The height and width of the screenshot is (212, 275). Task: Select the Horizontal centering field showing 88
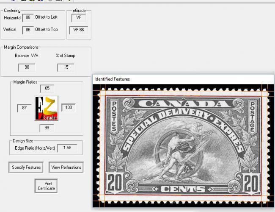coord(28,18)
